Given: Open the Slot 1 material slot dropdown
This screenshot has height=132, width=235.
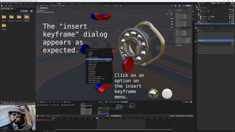Looking at the screenshot, I should [x=101, y=102].
